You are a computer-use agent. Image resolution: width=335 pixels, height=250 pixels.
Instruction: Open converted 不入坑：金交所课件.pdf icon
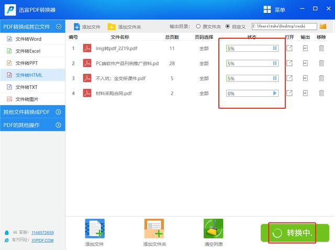point(289,78)
